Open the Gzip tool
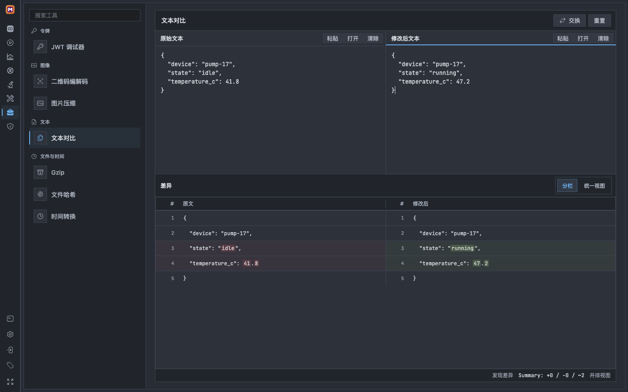Image resolution: width=628 pixels, height=392 pixels. pyautogui.click(x=85, y=172)
